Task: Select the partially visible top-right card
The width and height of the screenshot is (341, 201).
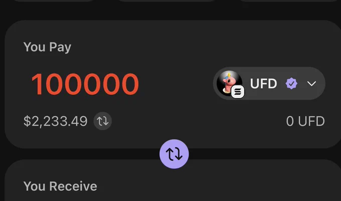Action: [x=289, y=1]
